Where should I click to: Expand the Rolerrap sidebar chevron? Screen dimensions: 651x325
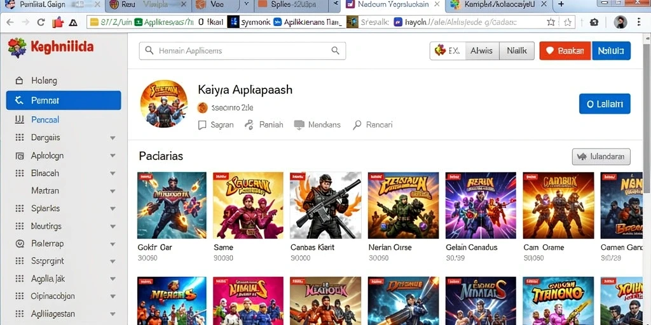coord(113,244)
